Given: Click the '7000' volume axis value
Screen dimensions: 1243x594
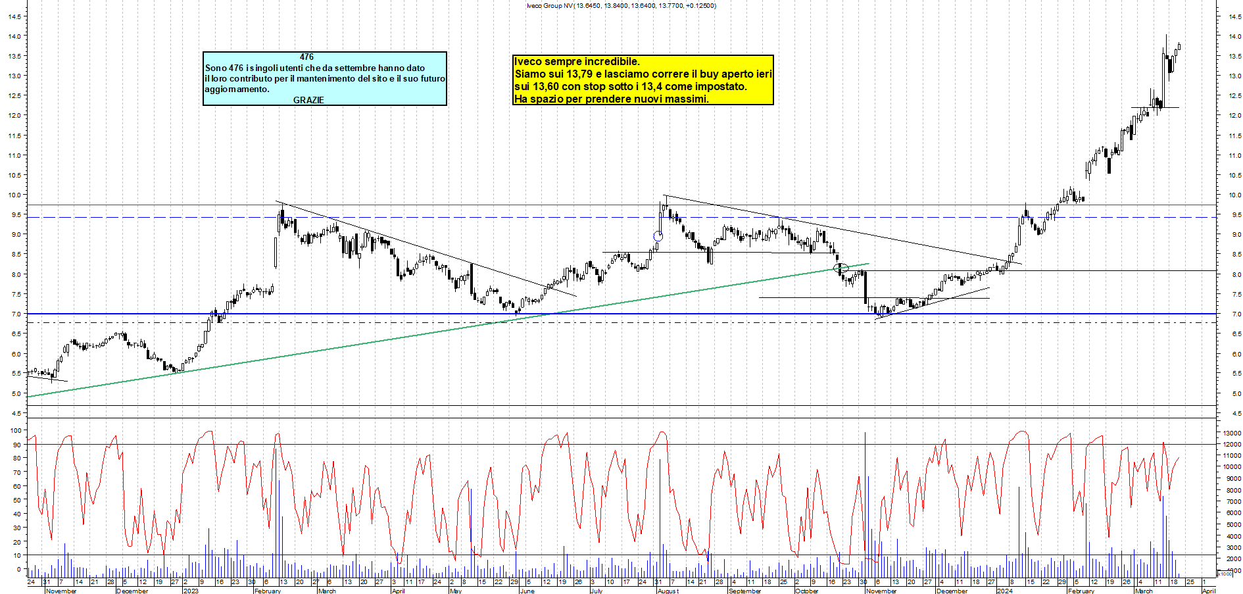Looking at the screenshot, I should (1233, 502).
